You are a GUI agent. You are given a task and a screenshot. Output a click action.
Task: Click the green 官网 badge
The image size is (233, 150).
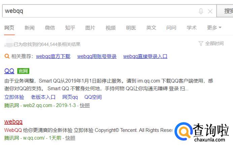point(23,71)
